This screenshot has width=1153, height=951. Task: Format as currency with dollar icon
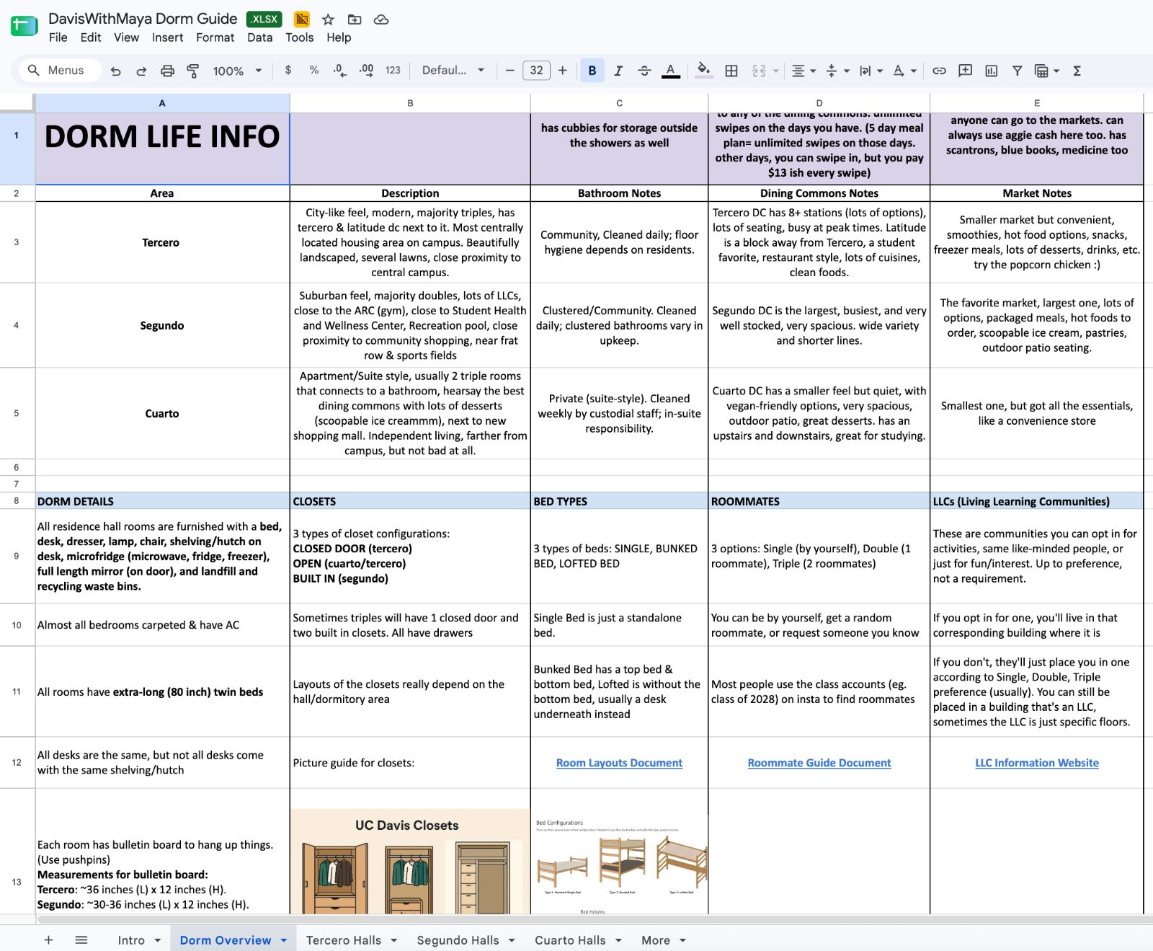(288, 70)
